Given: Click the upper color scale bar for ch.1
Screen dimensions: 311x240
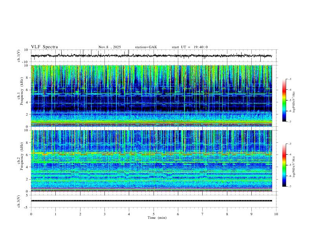Looking at the screenshot, I should [284, 100].
